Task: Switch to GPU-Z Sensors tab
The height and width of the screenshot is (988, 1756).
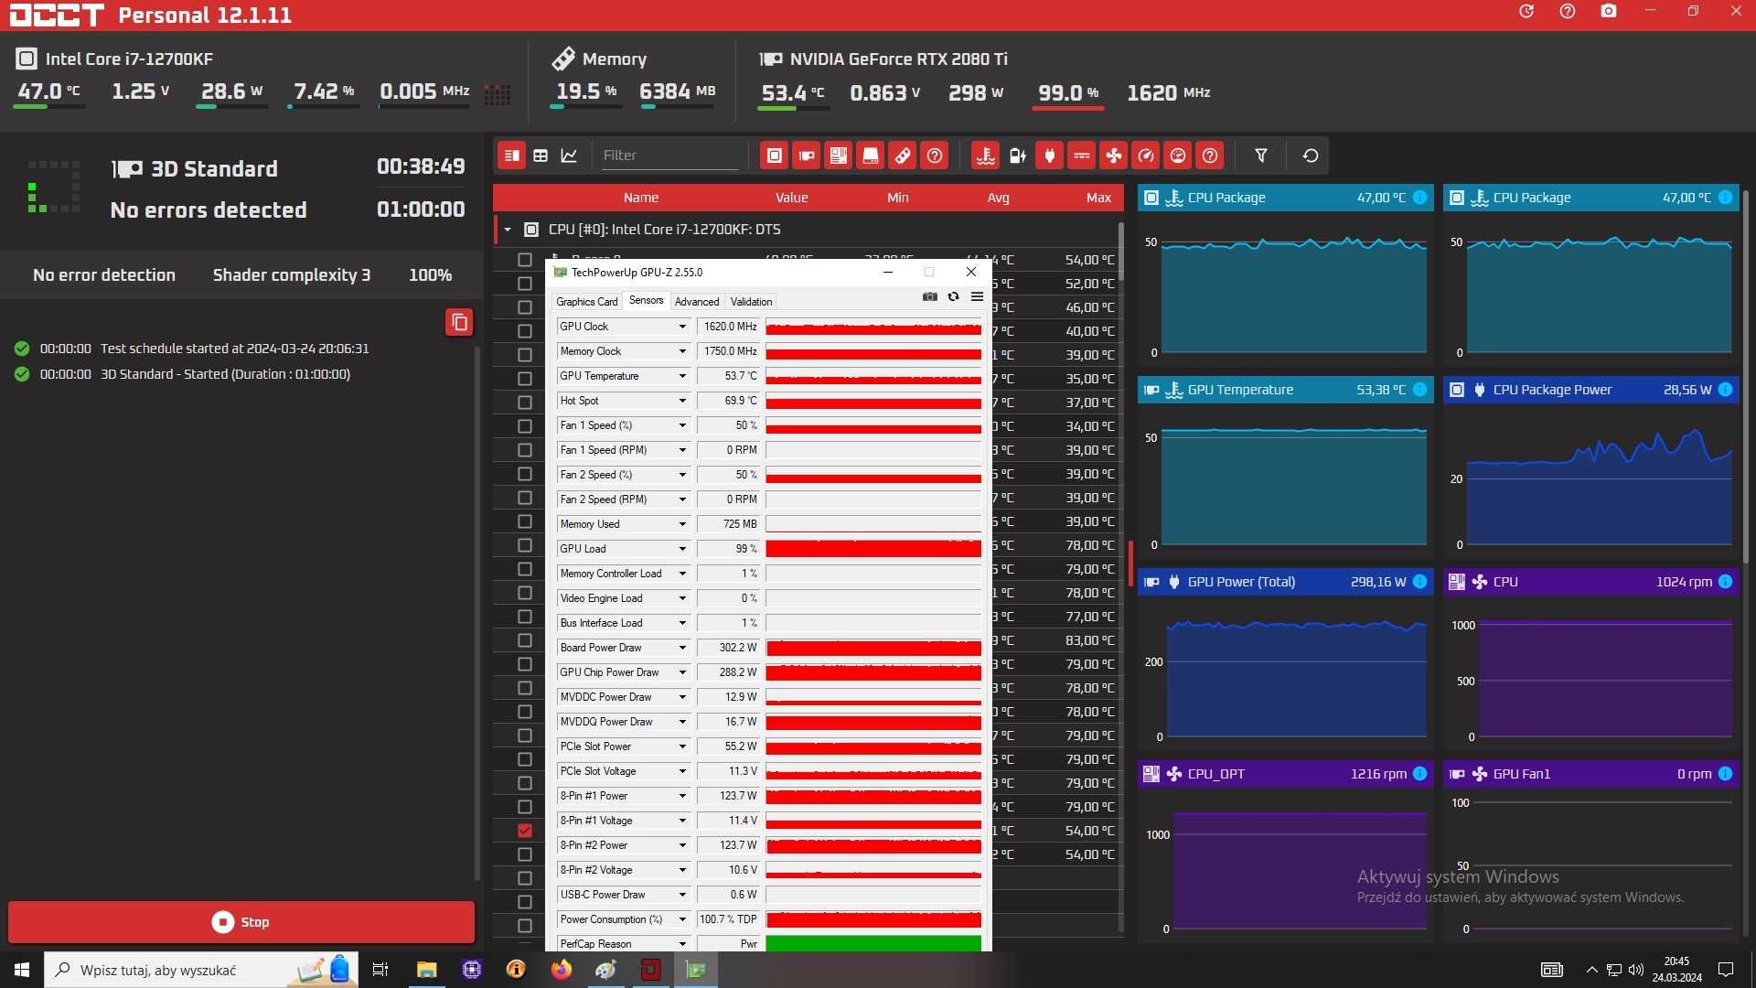Action: click(x=646, y=301)
